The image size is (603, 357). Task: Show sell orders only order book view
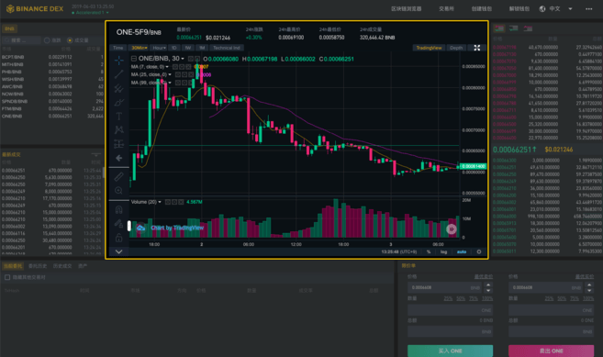528,28
